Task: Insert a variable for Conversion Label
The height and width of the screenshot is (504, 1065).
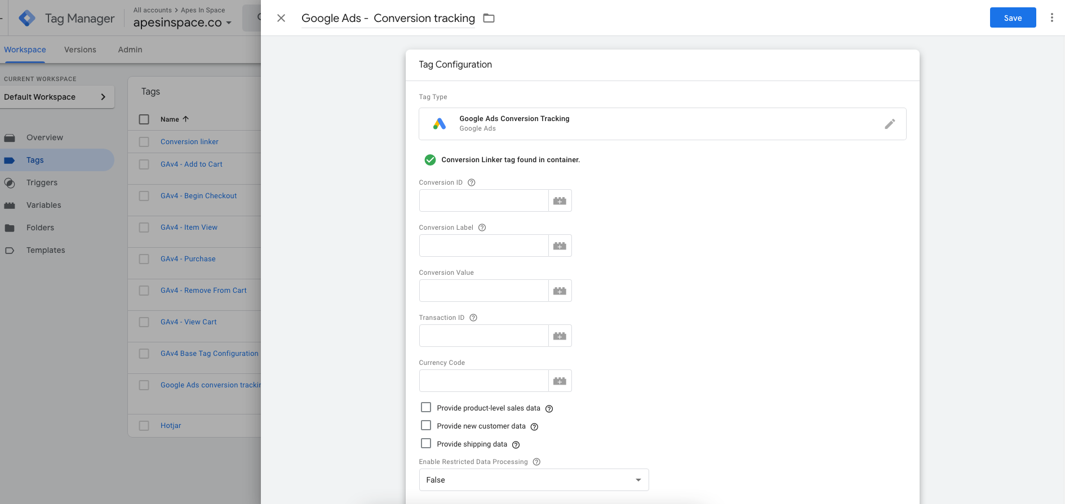Action: point(560,246)
